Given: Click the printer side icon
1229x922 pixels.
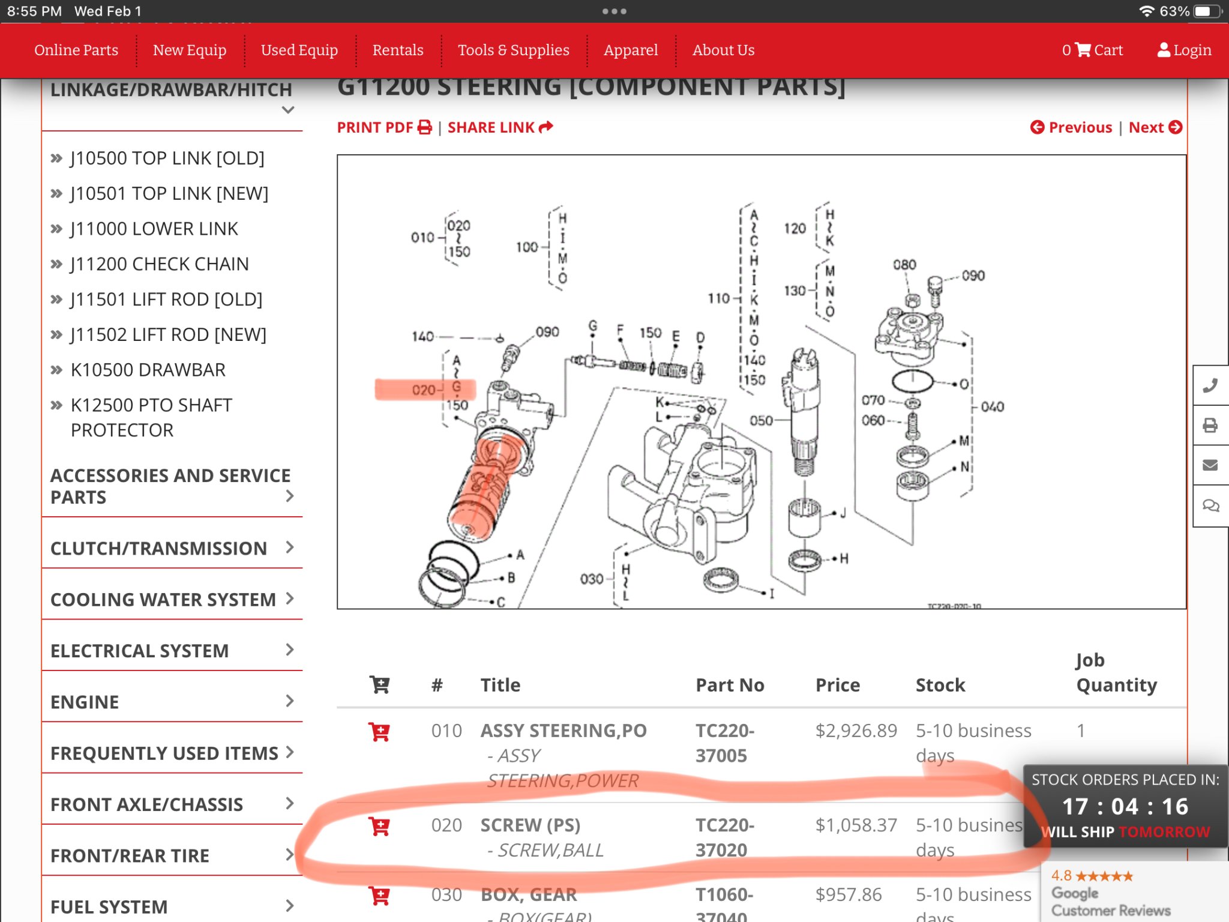Looking at the screenshot, I should [1210, 426].
